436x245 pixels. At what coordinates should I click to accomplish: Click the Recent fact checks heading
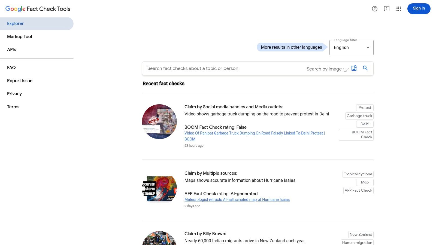[163, 84]
